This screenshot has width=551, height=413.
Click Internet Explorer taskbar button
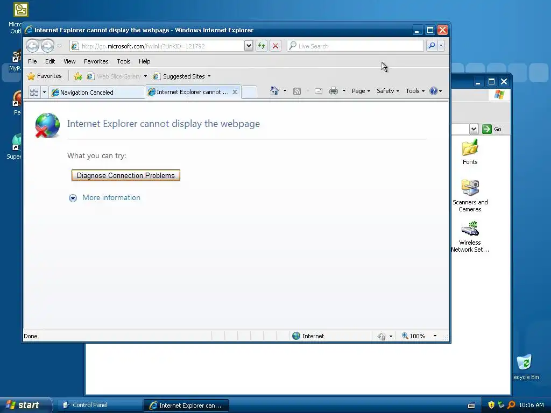(x=186, y=405)
